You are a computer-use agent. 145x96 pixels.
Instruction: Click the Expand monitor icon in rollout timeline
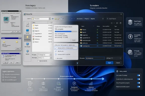pos(59,83)
